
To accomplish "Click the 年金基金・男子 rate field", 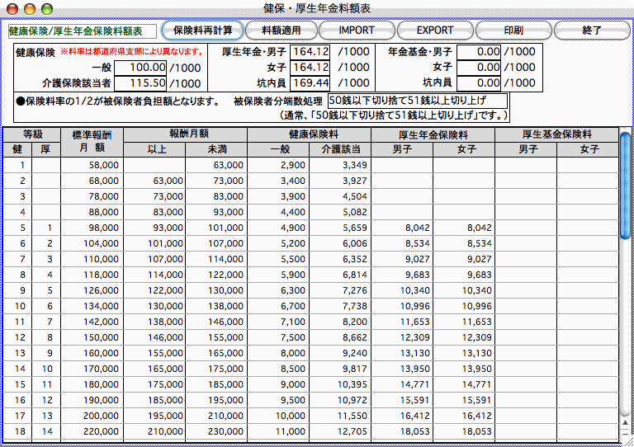I will pyautogui.click(x=478, y=51).
